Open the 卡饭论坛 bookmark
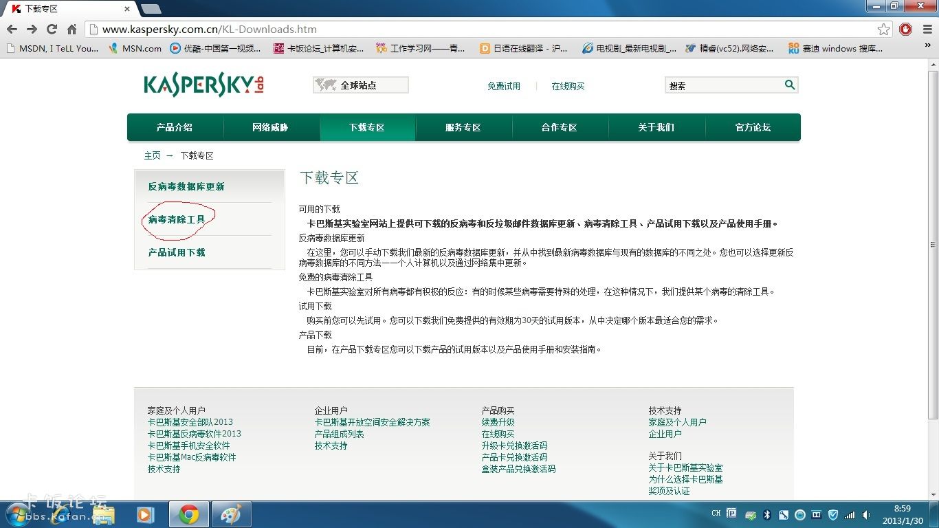Screen dimensions: 939x528 [319, 48]
